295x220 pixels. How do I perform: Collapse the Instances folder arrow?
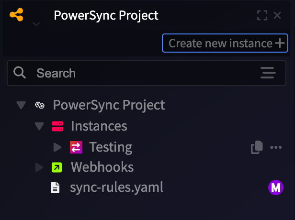pyautogui.click(x=39, y=126)
